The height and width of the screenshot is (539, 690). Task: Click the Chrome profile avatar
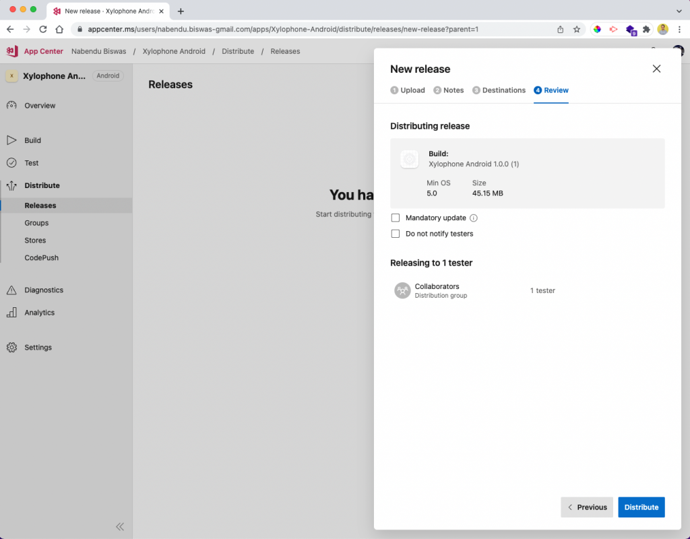tap(663, 30)
